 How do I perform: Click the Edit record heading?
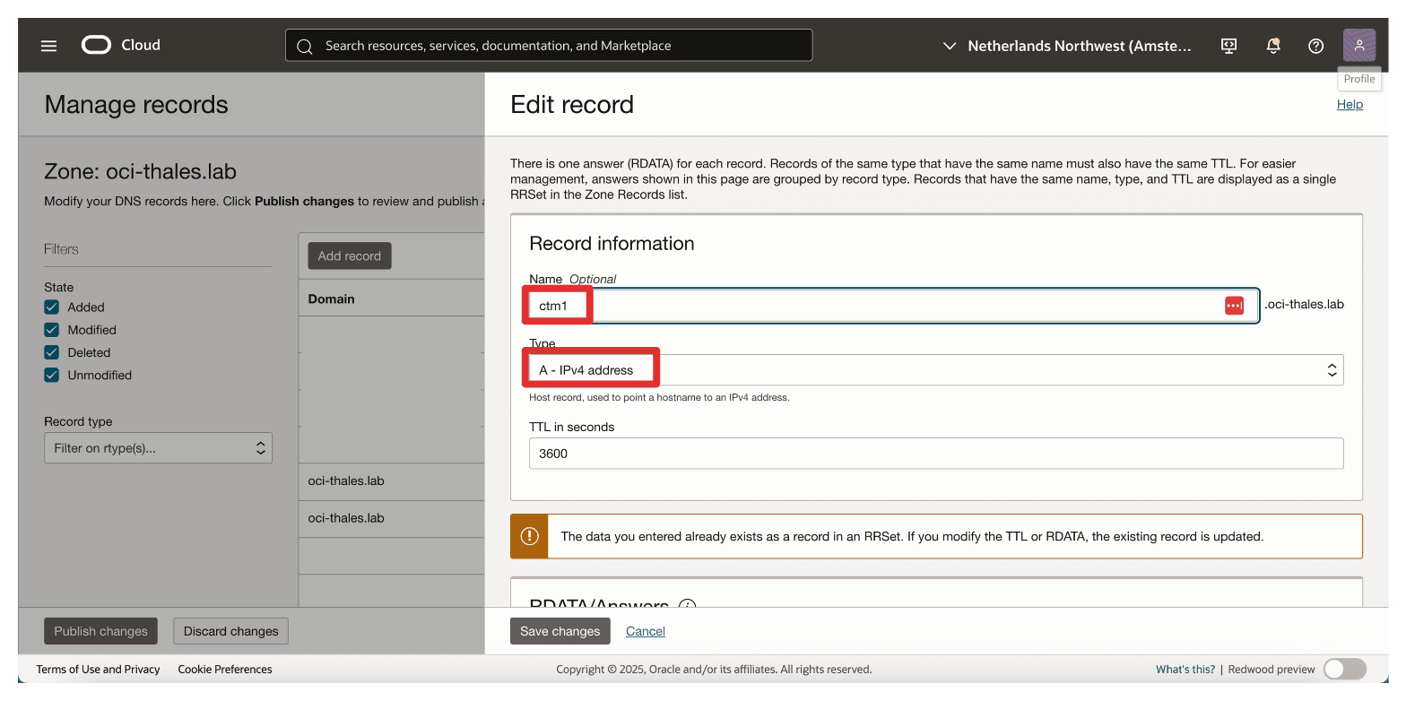pyautogui.click(x=572, y=105)
